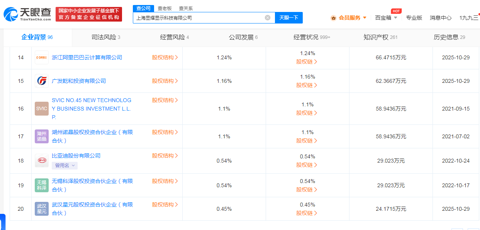The image size is (480, 230).
Task: Open the 司法风险 tab
Action: point(106,37)
